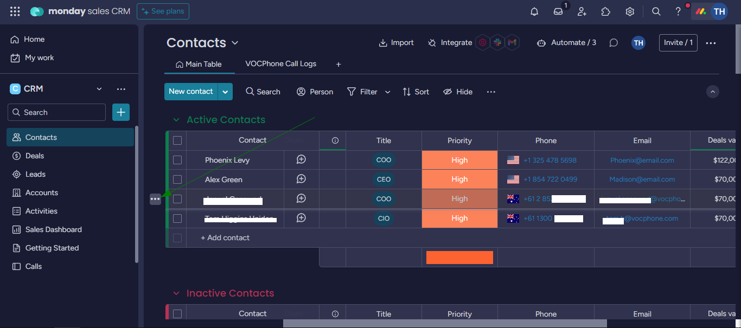Open the inbox with unread message
This screenshot has width=741, height=328.
click(558, 11)
